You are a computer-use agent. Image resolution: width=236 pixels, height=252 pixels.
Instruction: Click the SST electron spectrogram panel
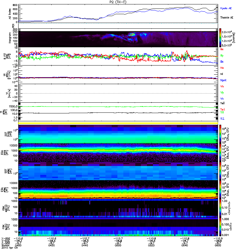pos(118,171)
